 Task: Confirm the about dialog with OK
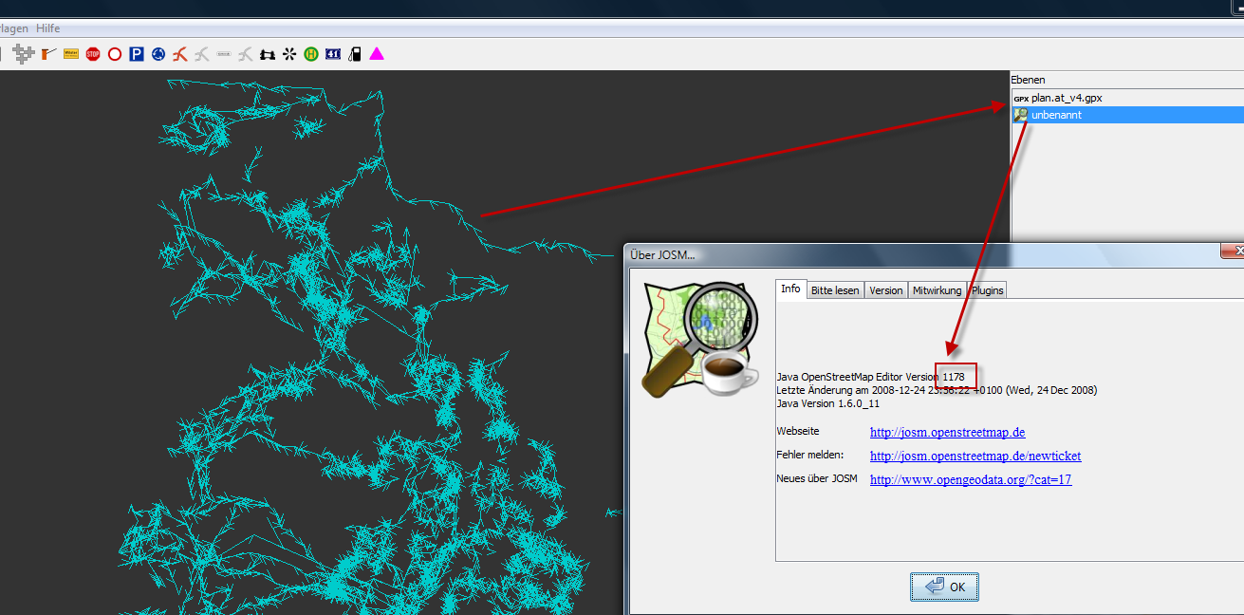[x=944, y=587]
